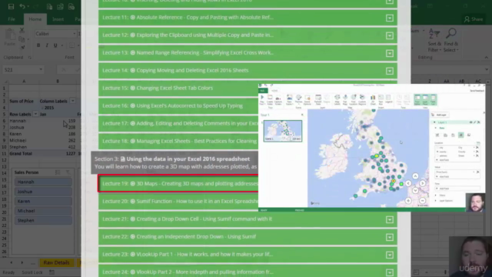Expand Lecture 21 Creating a Drop Down Cell
This screenshot has width=492, height=277.
coord(390,219)
